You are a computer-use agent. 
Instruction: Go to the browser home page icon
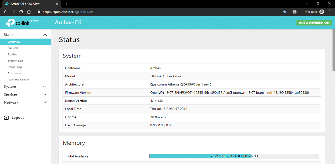(29, 12)
